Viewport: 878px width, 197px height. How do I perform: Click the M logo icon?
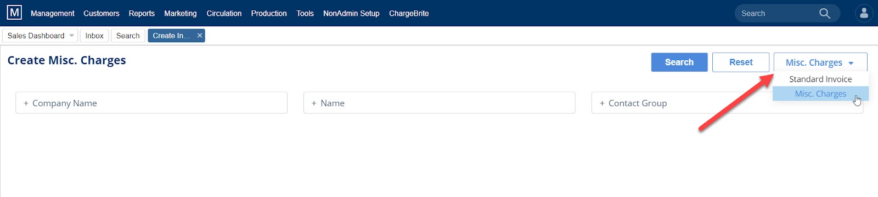tap(14, 13)
